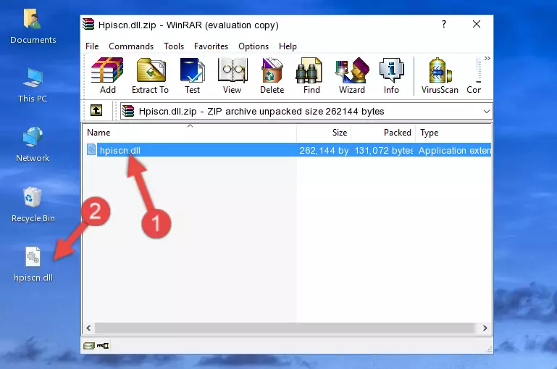Expand hidden toolbar buttons chevron
The image size is (557, 369).
pos(487,58)
